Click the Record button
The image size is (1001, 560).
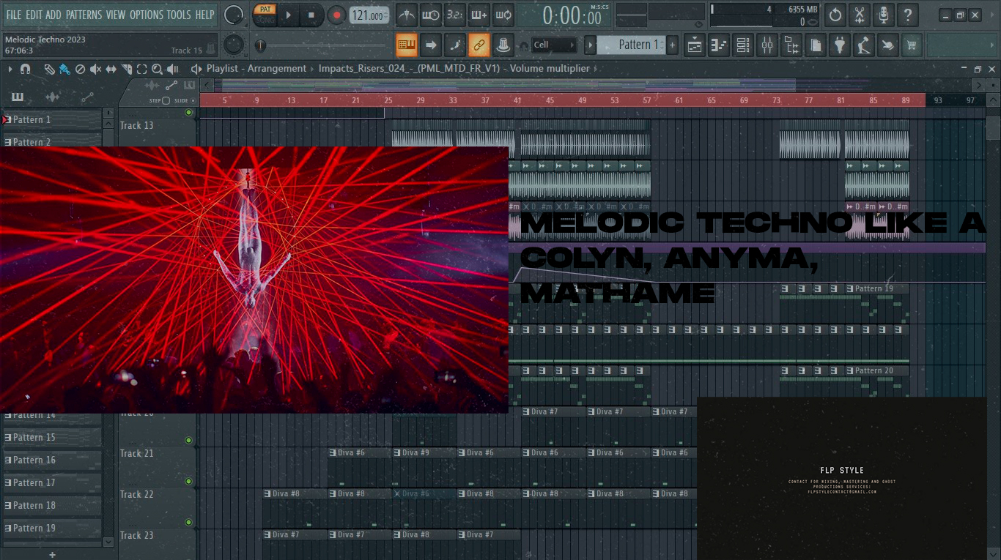click(336, 15)
